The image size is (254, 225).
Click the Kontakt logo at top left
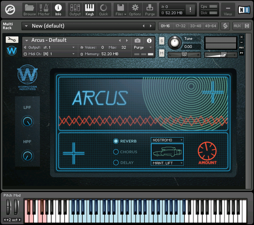(10, 10)
